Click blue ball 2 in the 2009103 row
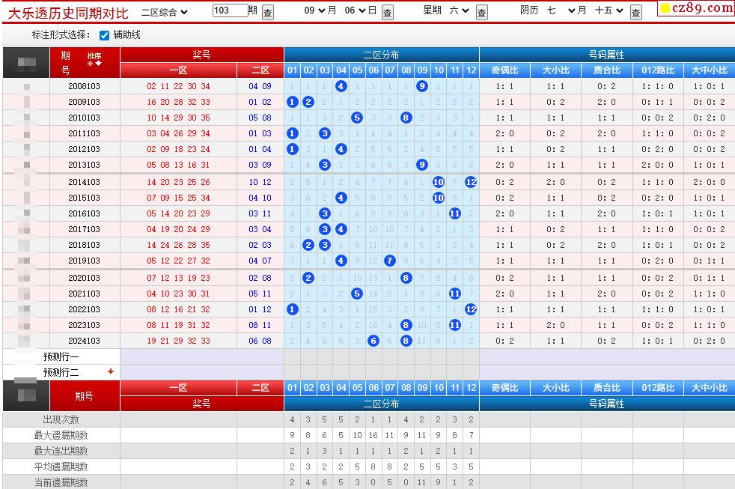The height and width of the screenshot is (489, 735). (x=308, y=102)
